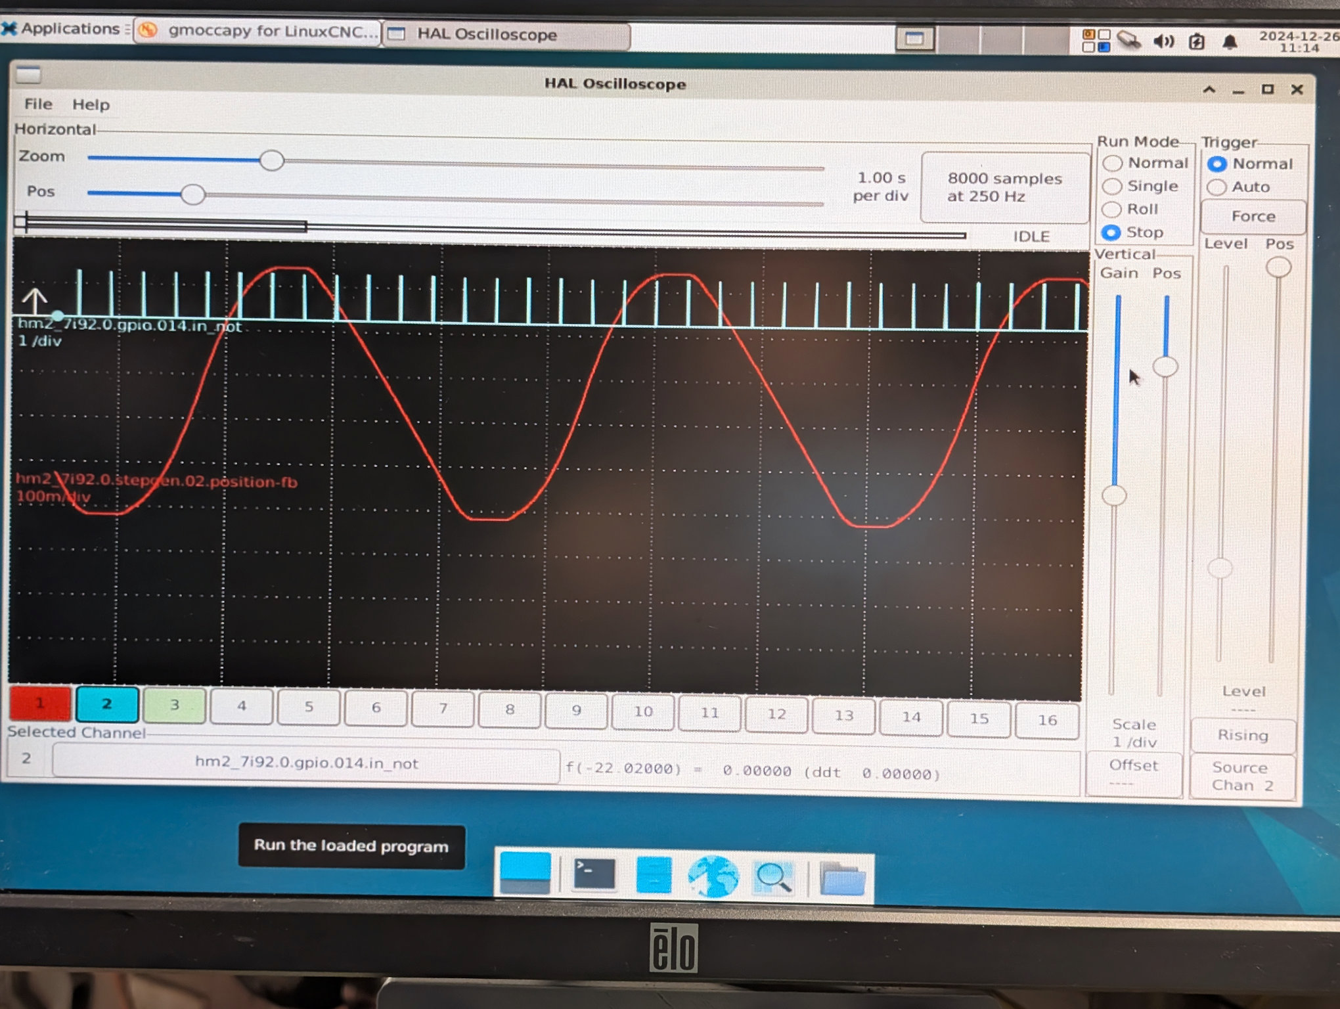The height and width of the screenshot is (1009, 1340).
Task: Select channel 1 red button
Action: pyautogui.click(x=40, y=704)
